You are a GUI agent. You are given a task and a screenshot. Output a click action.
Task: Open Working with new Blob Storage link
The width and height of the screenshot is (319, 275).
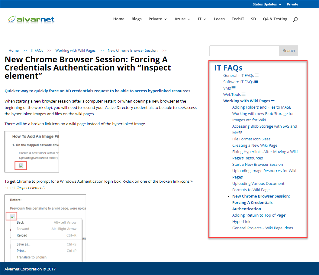[x=263, y=117]
